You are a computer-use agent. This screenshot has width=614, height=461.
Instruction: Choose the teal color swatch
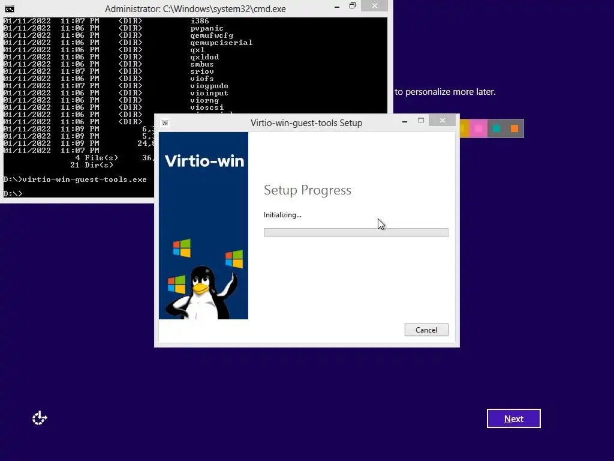pyautogui.click(x=496, y=128)
